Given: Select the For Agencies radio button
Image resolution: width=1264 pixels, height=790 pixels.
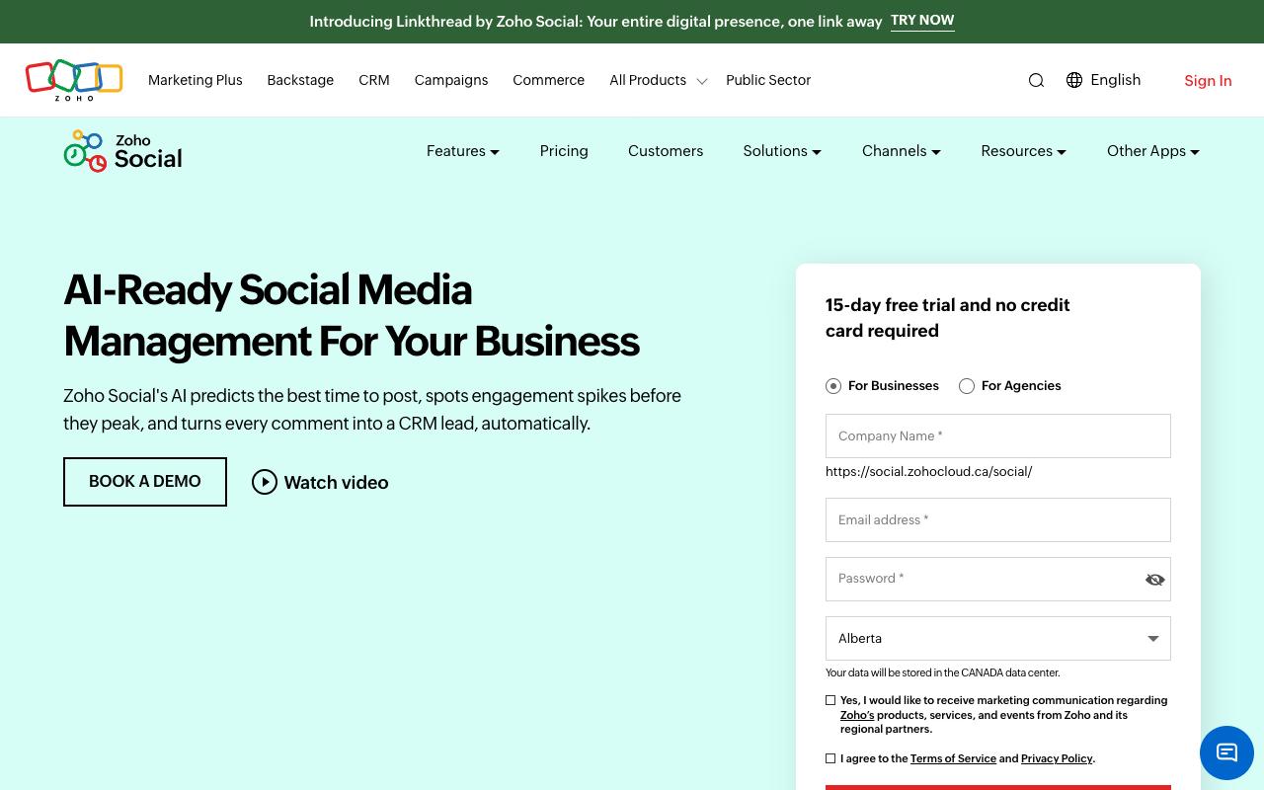Looking at the screenshot, I should coord(967,386).
